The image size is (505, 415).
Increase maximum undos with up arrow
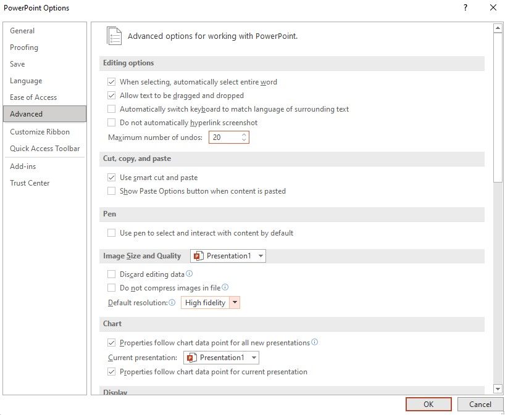244,134
